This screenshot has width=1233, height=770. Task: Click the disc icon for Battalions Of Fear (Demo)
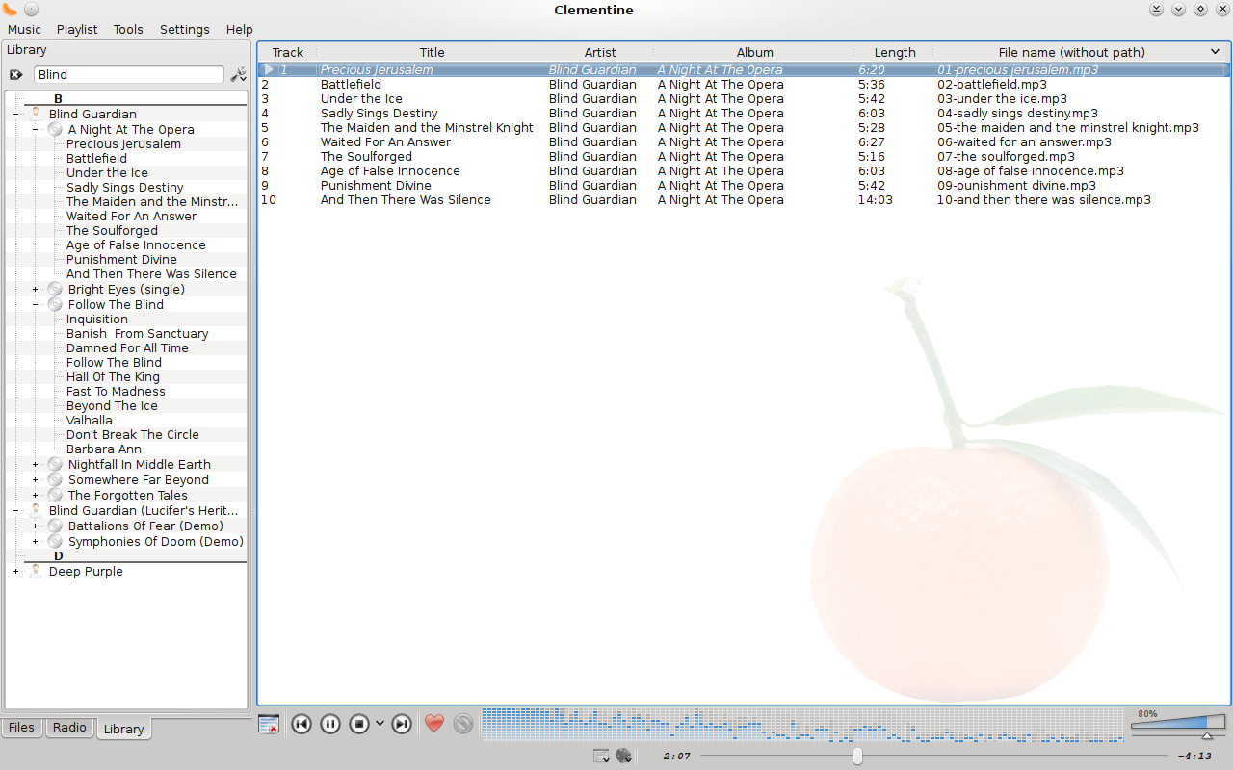pos(55,526)
